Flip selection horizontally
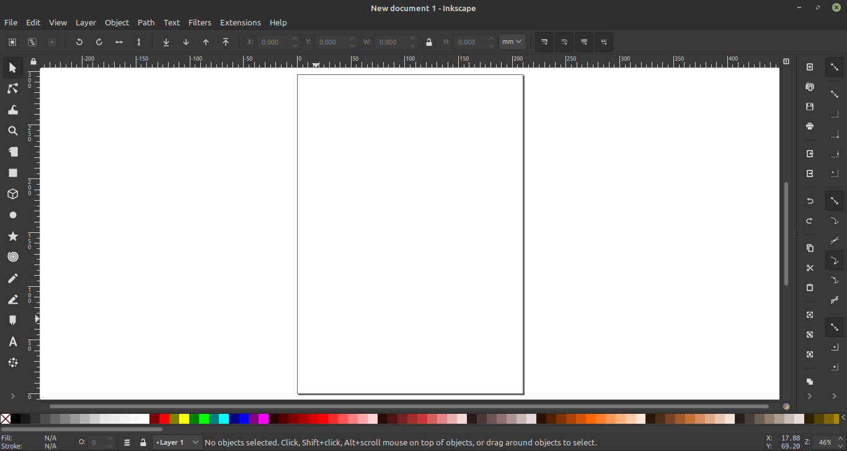The height and width of the screenshot is (451, 847). (119, 42)
